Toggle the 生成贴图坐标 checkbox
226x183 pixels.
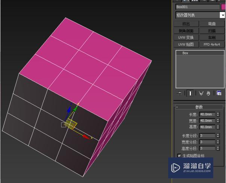point(179,156)
